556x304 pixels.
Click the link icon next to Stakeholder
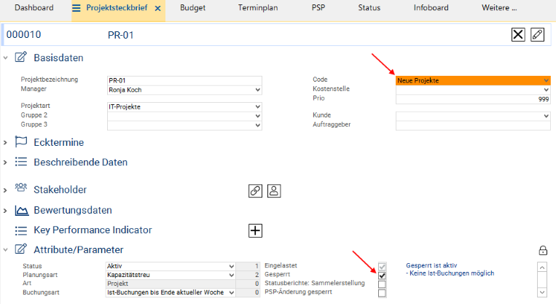tap(255, 190)
